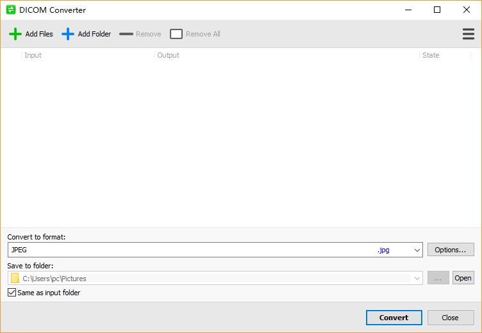Click the green Add Files plus icon
This screenshot has height=333, width=482.
click(x=15, y=34)
